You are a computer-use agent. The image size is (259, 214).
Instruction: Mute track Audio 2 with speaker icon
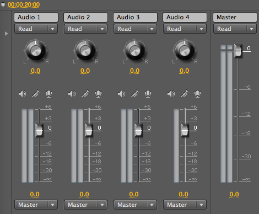72,94
